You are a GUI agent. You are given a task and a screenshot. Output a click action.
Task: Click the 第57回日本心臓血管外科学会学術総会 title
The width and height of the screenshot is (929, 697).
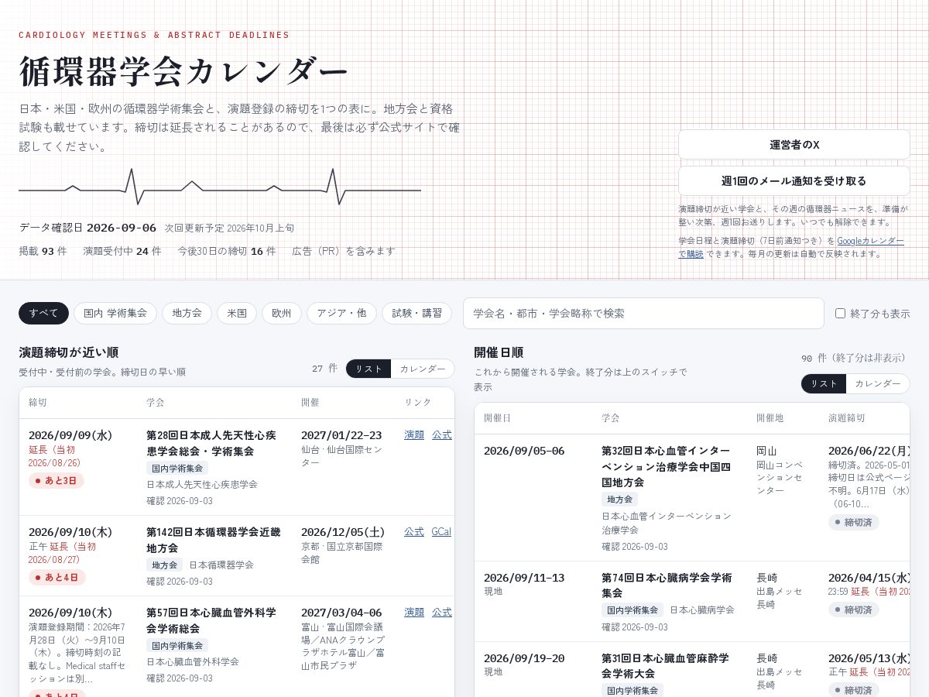[211, 620]
